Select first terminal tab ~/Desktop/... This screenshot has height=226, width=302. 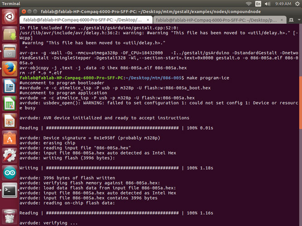pos(86,20)
